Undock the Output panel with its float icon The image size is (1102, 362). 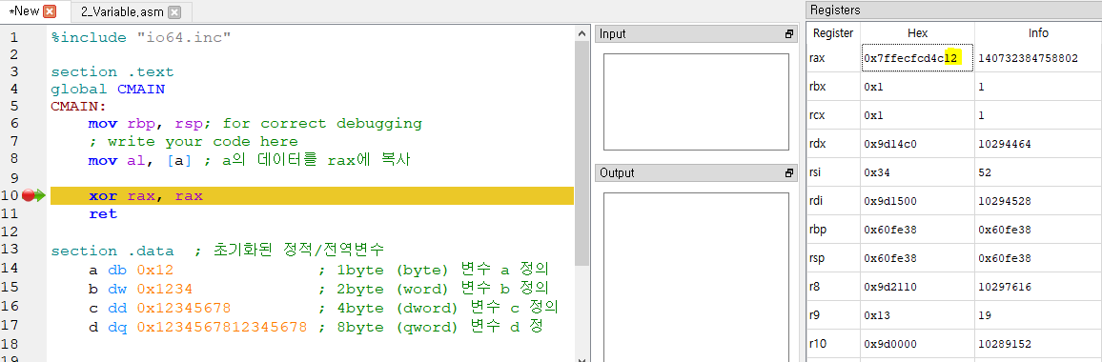click(788, 173)
